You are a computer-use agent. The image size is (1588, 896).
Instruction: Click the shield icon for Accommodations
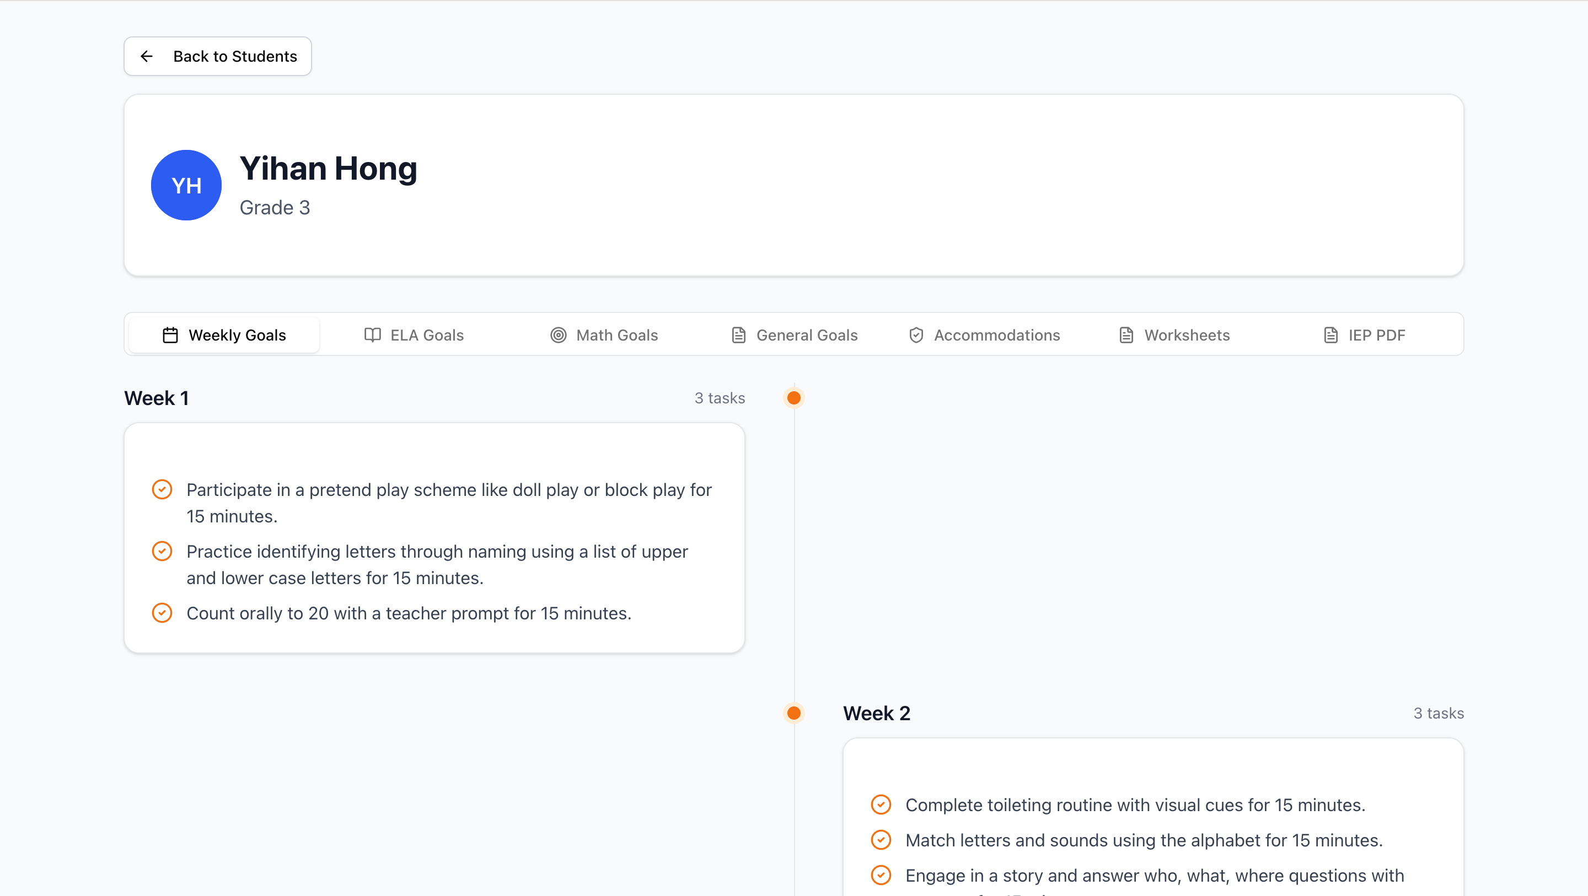pyautogui.click(x=916, y=334)
